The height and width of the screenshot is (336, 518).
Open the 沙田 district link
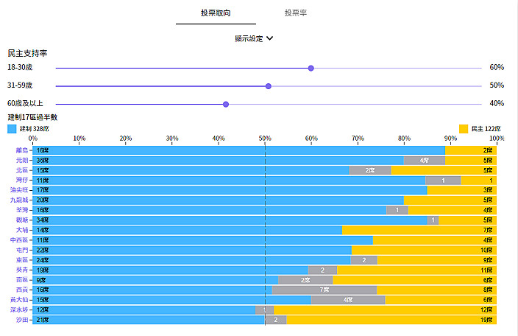22,320
